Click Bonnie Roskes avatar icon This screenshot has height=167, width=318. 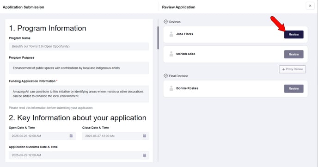(171, 88)
